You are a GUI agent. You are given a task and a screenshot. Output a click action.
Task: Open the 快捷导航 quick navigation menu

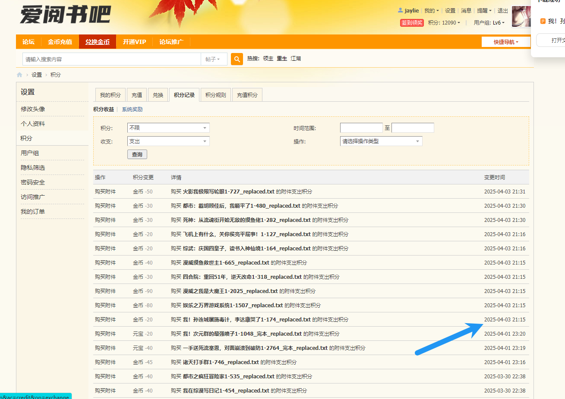click(506, 42)
